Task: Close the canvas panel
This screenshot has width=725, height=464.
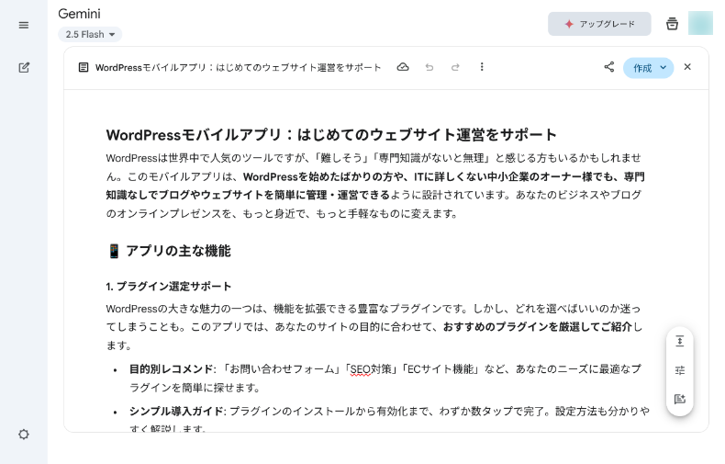Action: point(687,67)
